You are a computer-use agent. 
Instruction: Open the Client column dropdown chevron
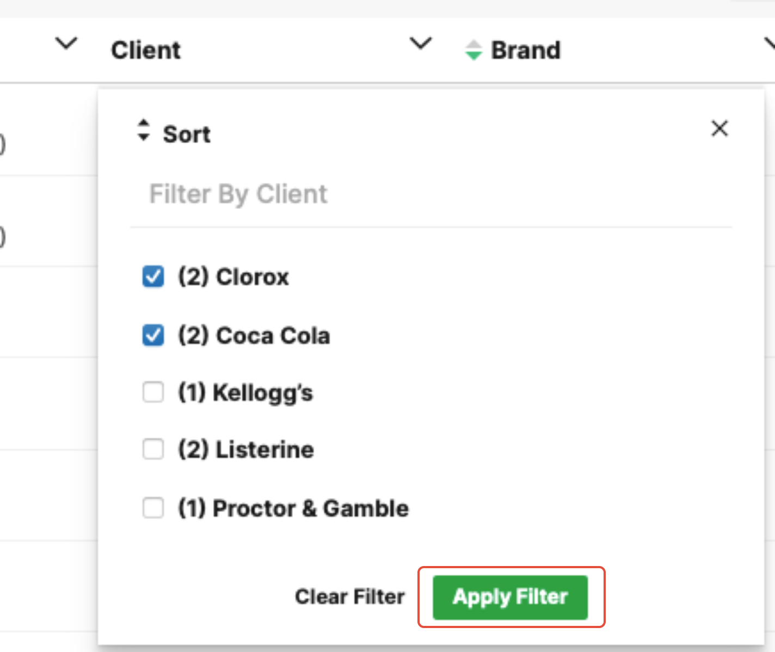click(x=421, y=44)
